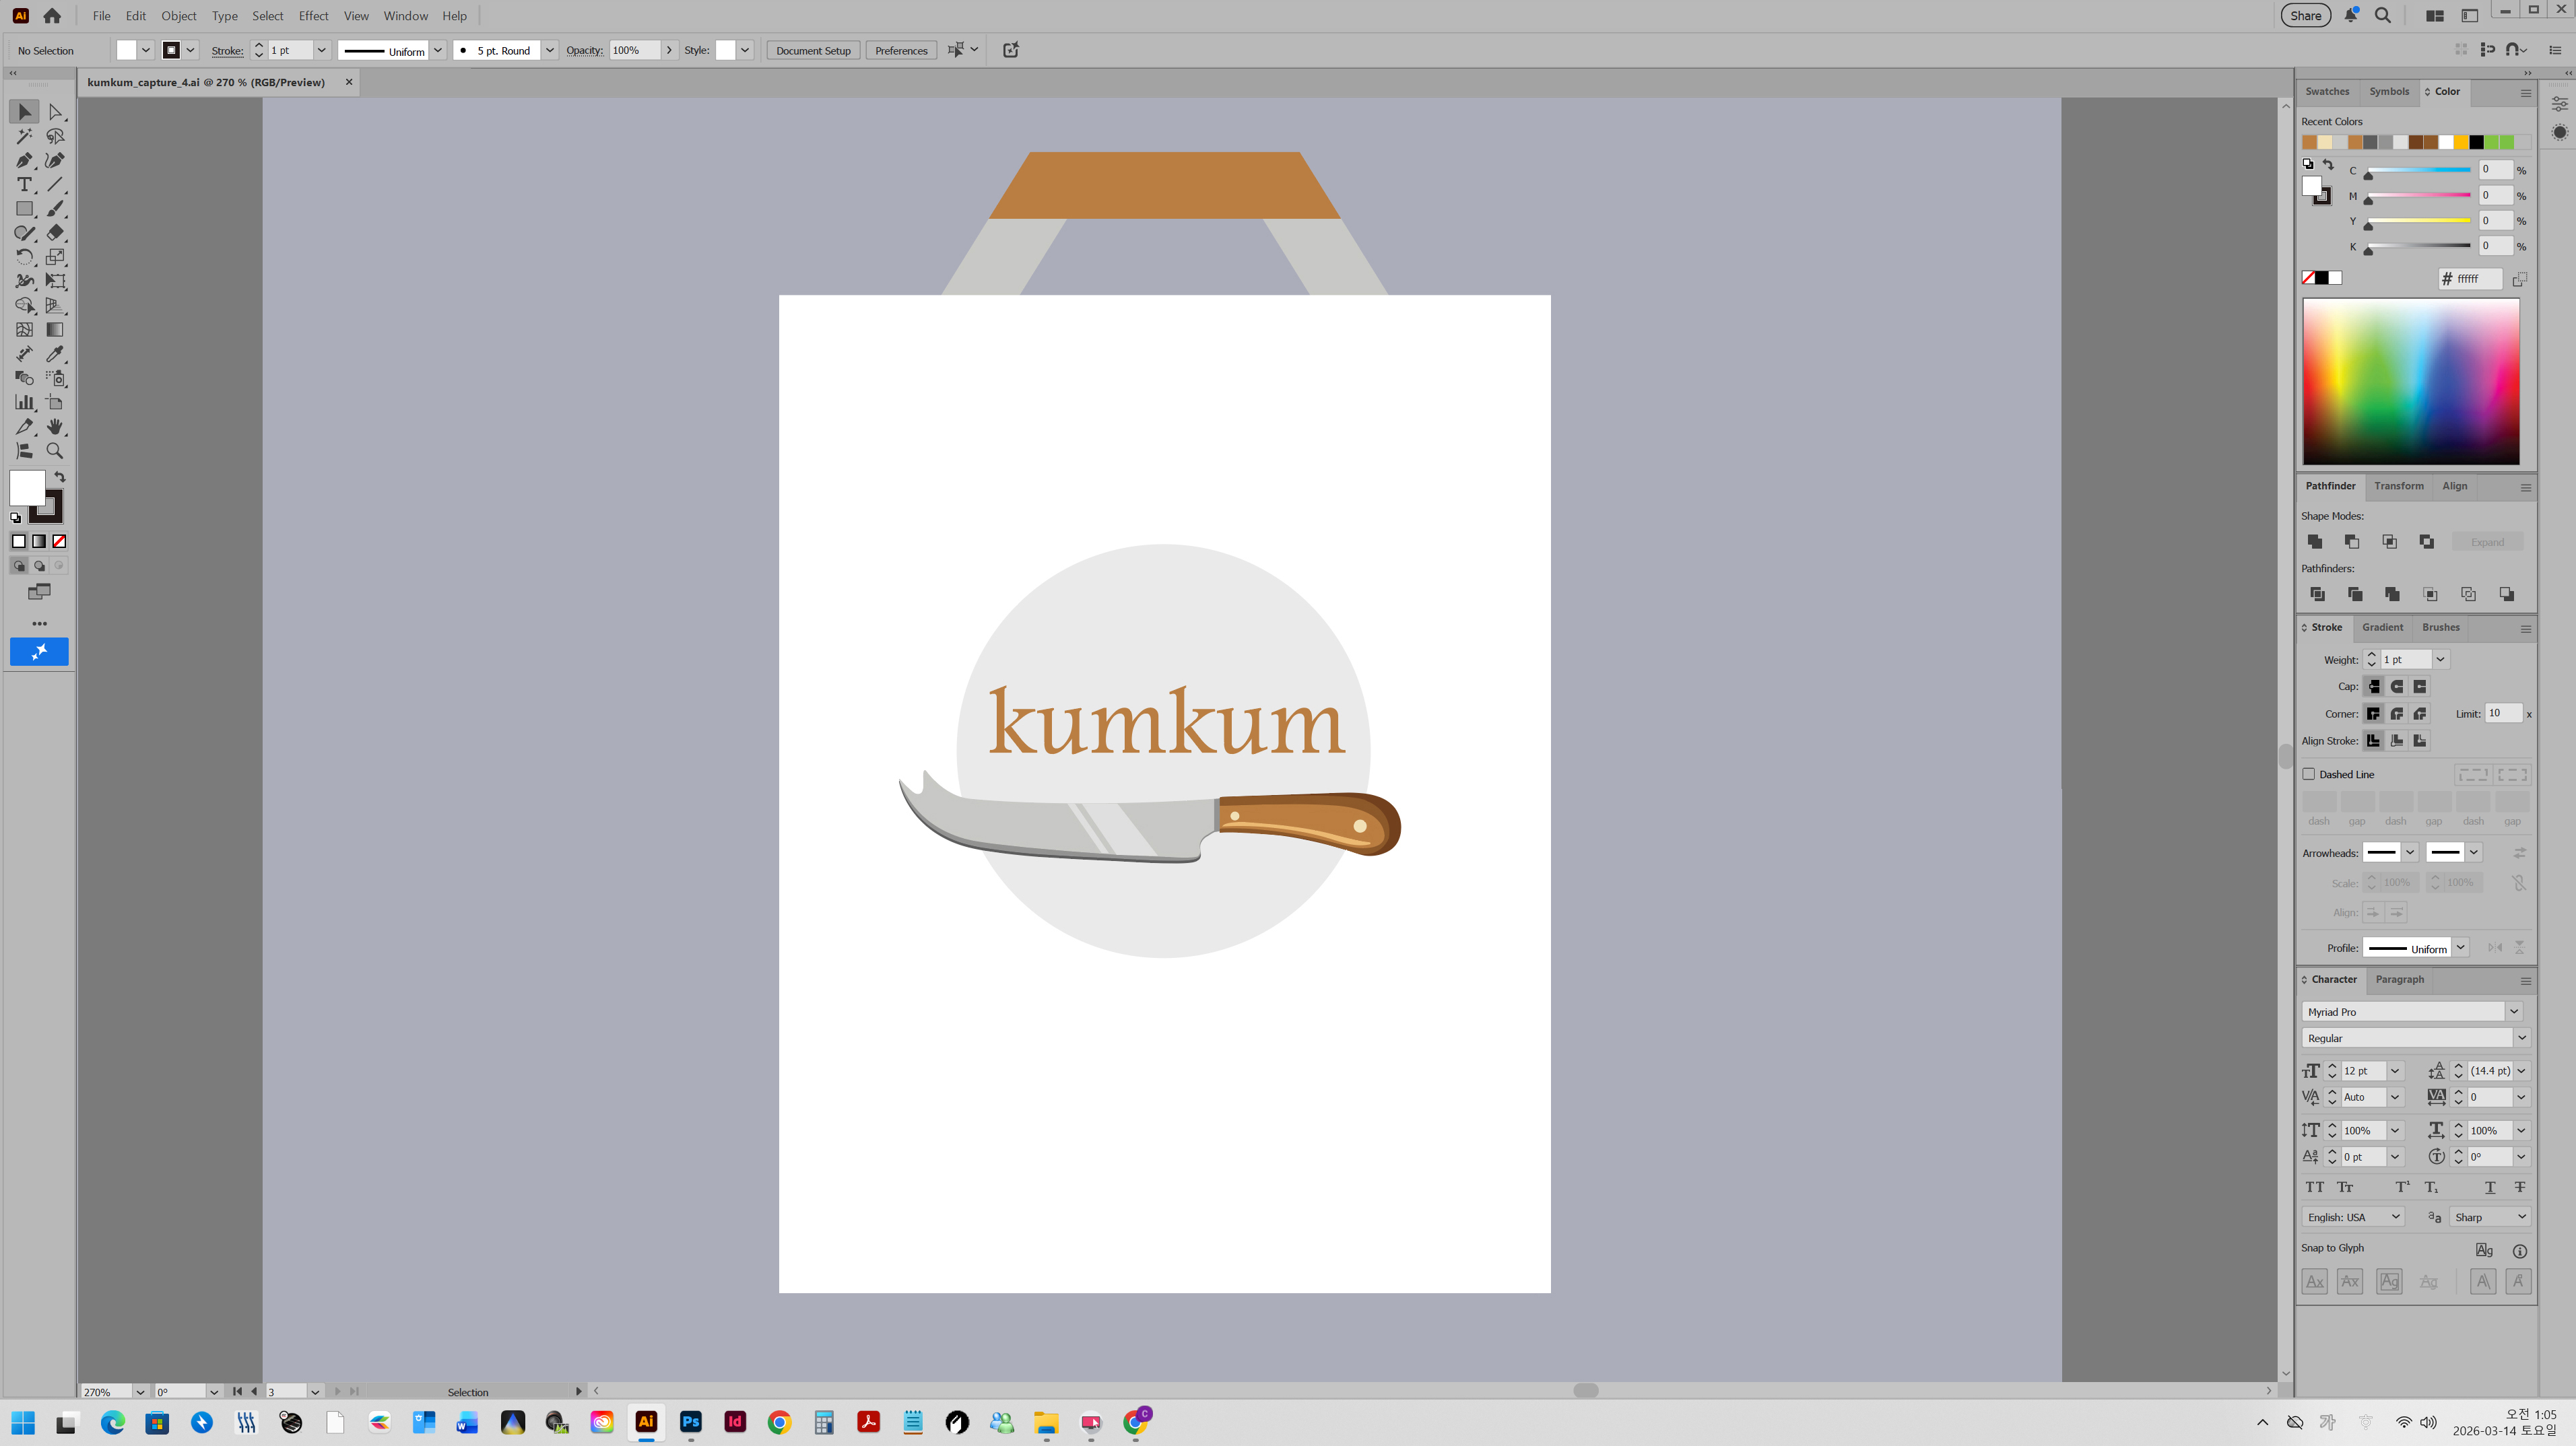
Task: Open the Effect menu
Action: 313,16
